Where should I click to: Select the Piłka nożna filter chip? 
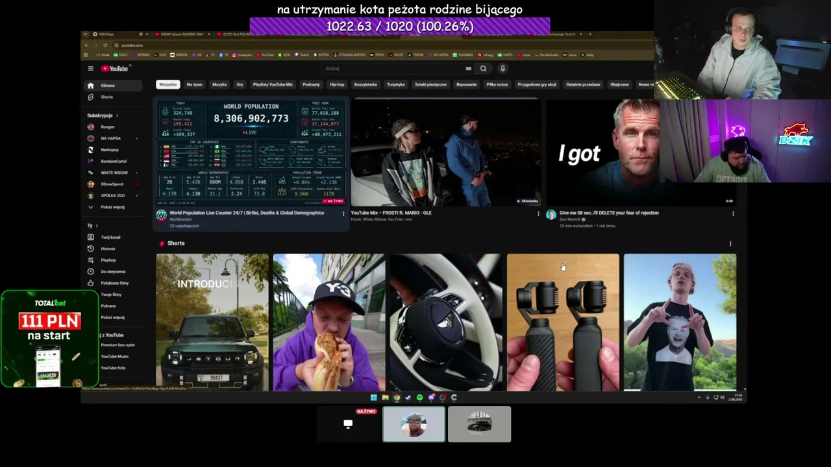point(497,84)
